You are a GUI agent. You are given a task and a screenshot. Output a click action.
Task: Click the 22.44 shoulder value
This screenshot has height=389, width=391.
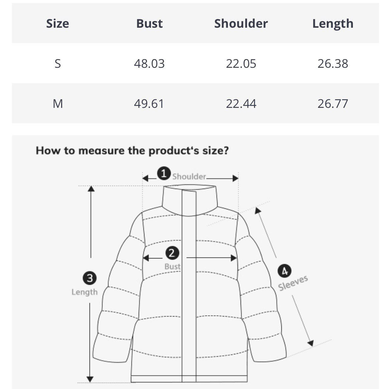click(x=241, y=104)
